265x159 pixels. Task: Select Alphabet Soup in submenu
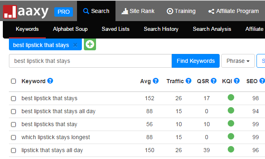coord(70,29)
